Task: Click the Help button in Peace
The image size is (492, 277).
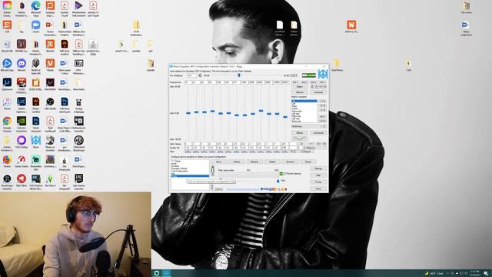Action: [x=318, y=175]
